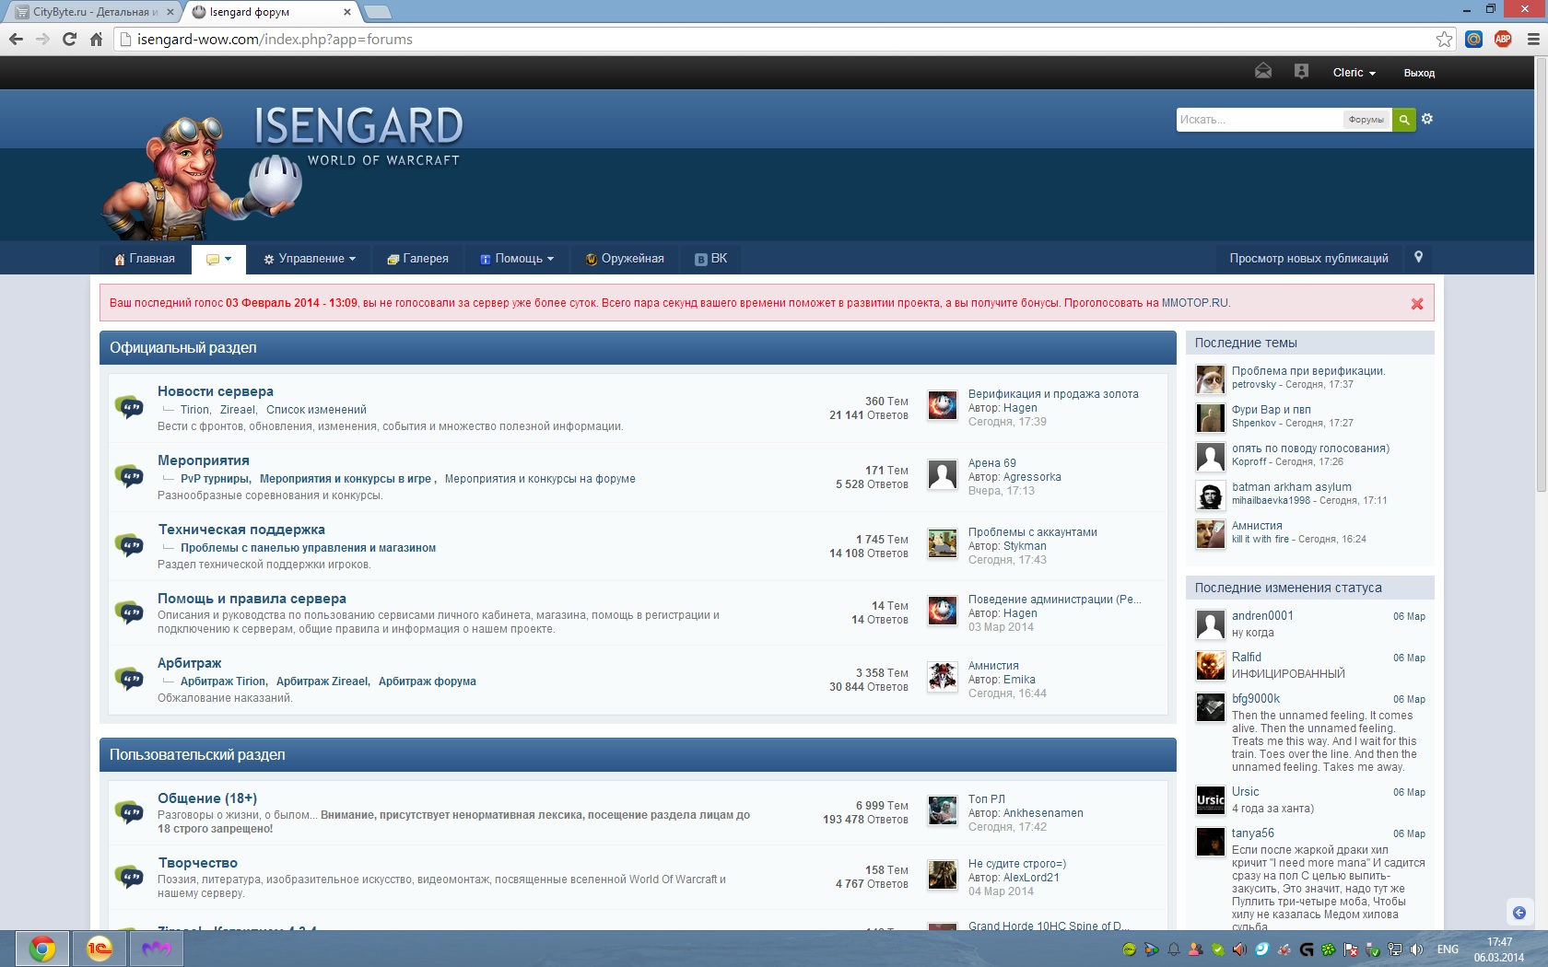The image size is (1548, 967).
Task: Open the Новости сервера forum link
Action: tap(215, 391)
